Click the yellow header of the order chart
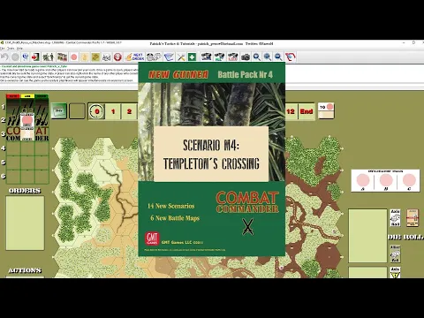The height and width of the screenshot is (318, 424). (27, 96)
